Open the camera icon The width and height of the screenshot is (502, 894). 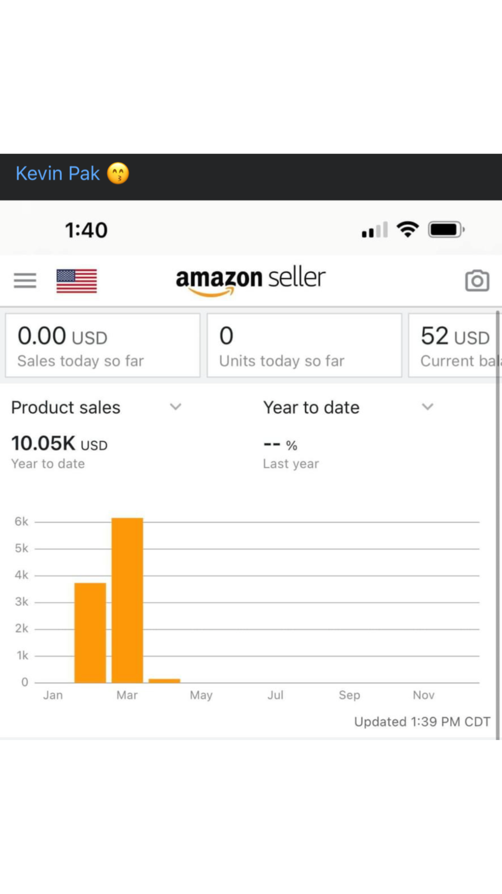(477, 281)
